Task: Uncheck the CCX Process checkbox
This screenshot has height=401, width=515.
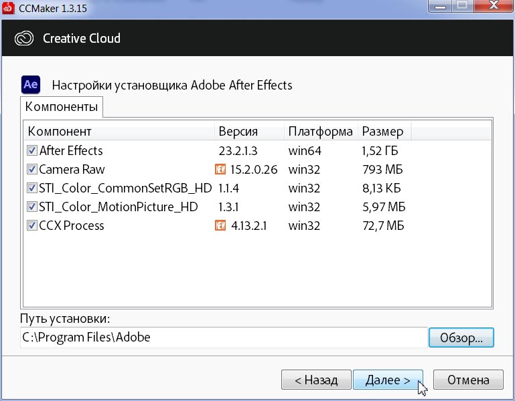Action: pyautogui.click(x=32, y=226)
